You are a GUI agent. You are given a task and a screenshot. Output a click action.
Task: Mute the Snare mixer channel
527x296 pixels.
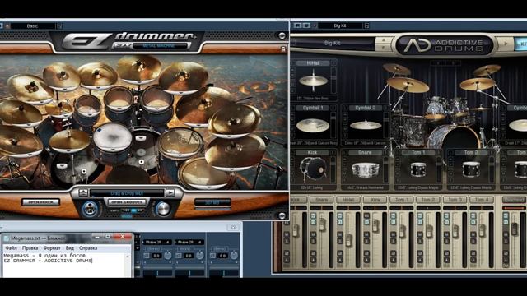click(x=313, y=234)
